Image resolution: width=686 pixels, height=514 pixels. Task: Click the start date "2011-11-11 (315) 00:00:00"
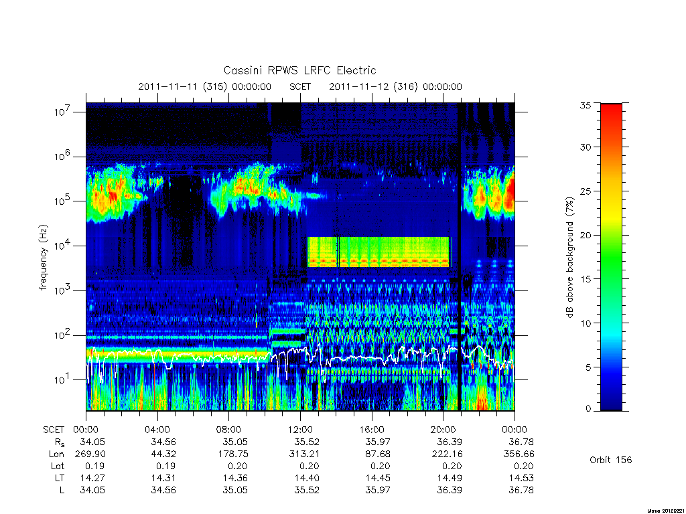click(205, 86)
